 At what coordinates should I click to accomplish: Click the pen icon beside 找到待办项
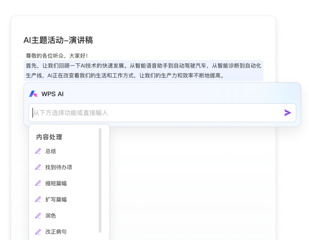(38, 167)
